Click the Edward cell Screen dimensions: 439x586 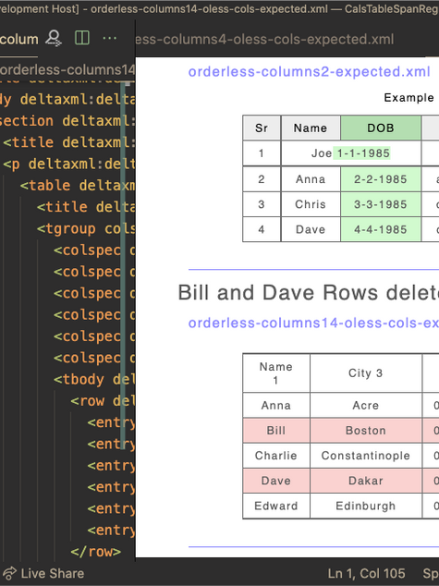tap(276, 506)
